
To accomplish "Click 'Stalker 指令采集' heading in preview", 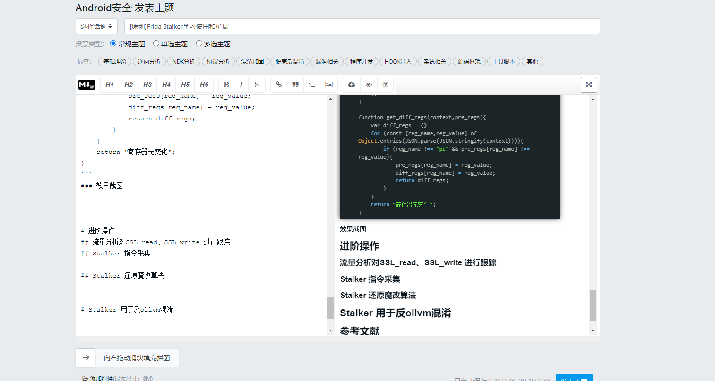I will coord(370,279).
